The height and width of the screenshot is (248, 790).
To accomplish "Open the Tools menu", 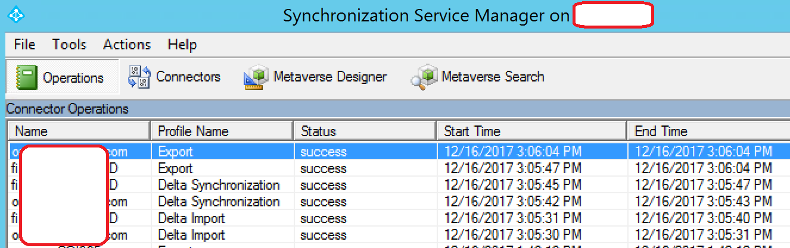I will click(x=69, y=45).
